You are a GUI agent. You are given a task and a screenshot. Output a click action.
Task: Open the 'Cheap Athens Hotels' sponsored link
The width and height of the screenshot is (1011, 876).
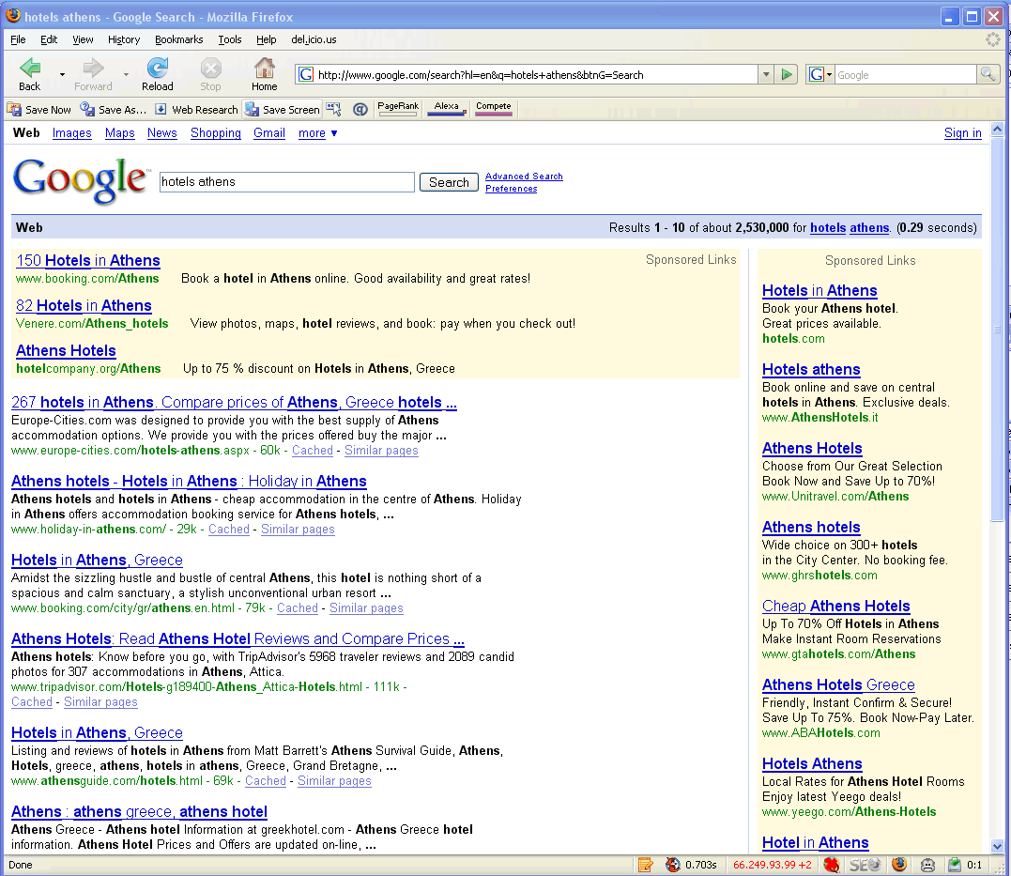coord(836,607)
